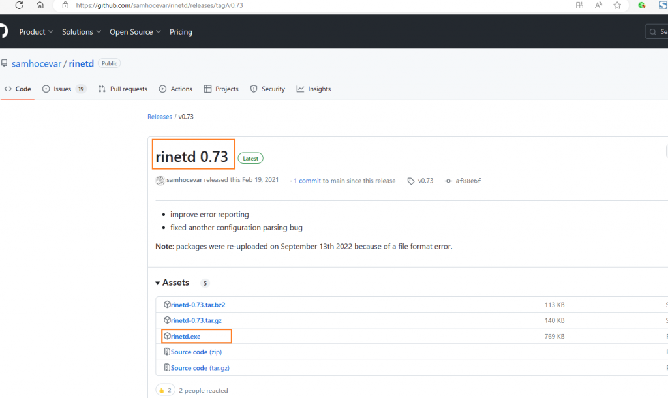The height and width of the screenshot is (398, 668).
Task: Open the af88e6f commit hash
Action: [x=467, y=181]
